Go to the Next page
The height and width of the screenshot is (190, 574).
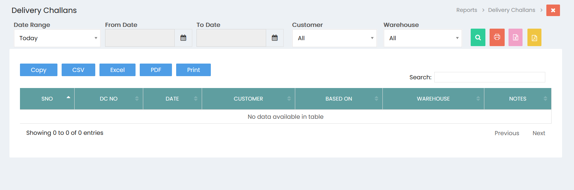coord(539,133)
